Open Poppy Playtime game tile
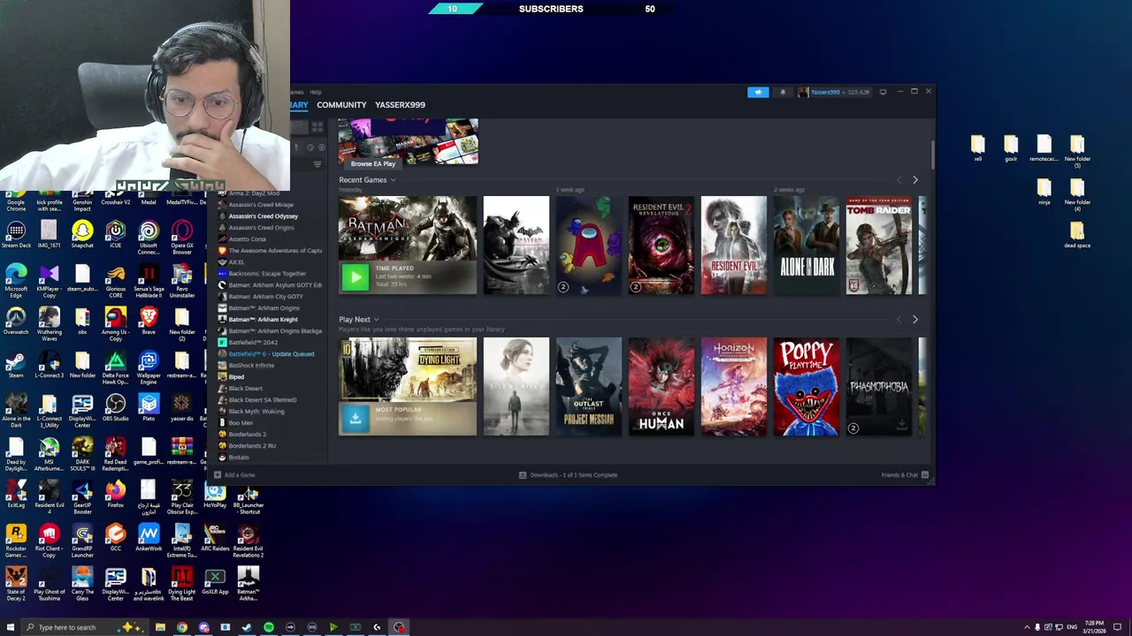The width and height of the screenshot is (1132, 636). click(x=807, y=387)
